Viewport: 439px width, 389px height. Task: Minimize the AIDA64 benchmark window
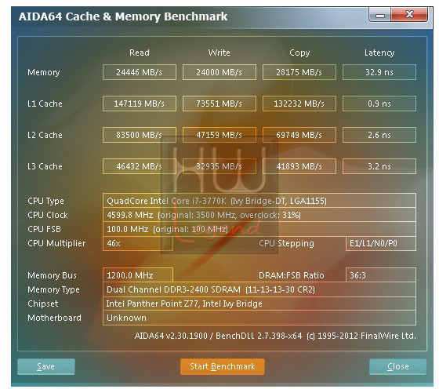(x=379, y=15)
